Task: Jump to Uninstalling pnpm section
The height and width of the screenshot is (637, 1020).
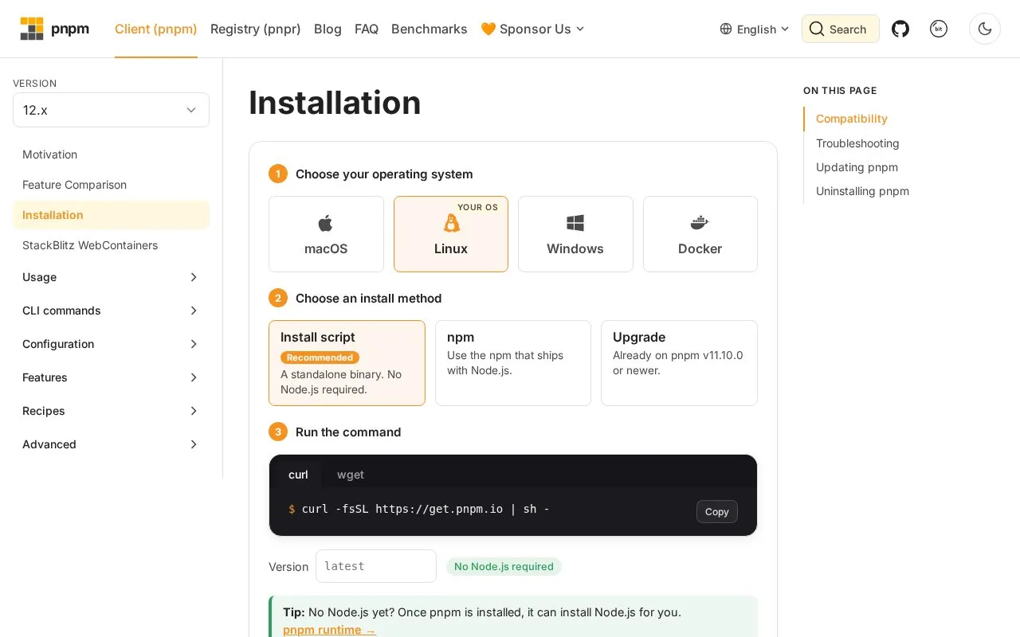Action: tap(862, 191)
